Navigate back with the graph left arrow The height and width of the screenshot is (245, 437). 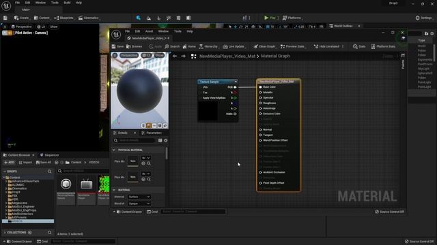175,56
